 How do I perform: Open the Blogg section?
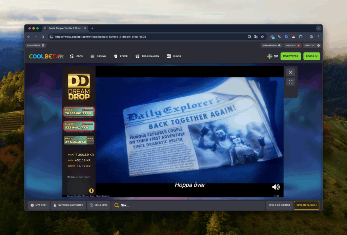pyautogui.click(x=174, y=56)
